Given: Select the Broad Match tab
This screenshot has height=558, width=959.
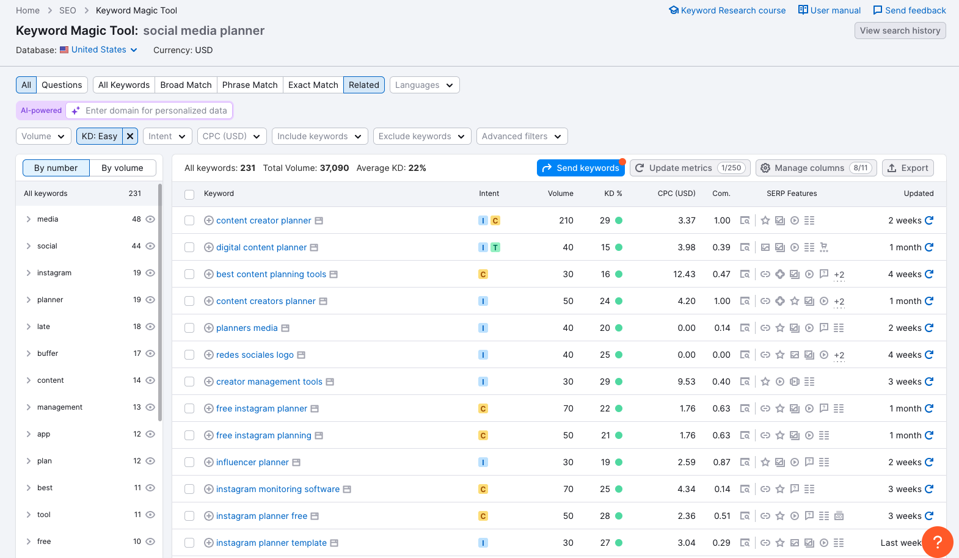Looking at the screenshot, I should tap(186, 85).
